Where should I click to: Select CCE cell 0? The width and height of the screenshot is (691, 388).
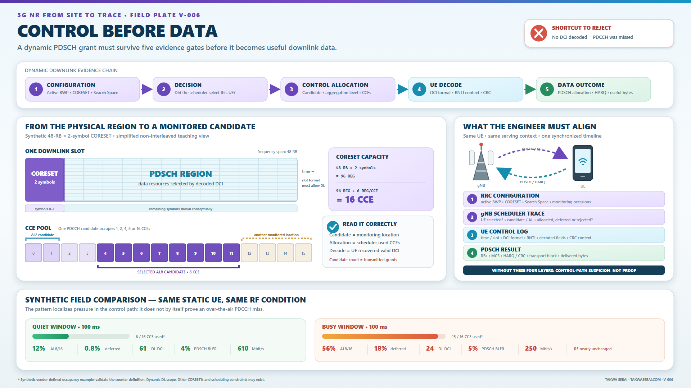tap(33, 253)
